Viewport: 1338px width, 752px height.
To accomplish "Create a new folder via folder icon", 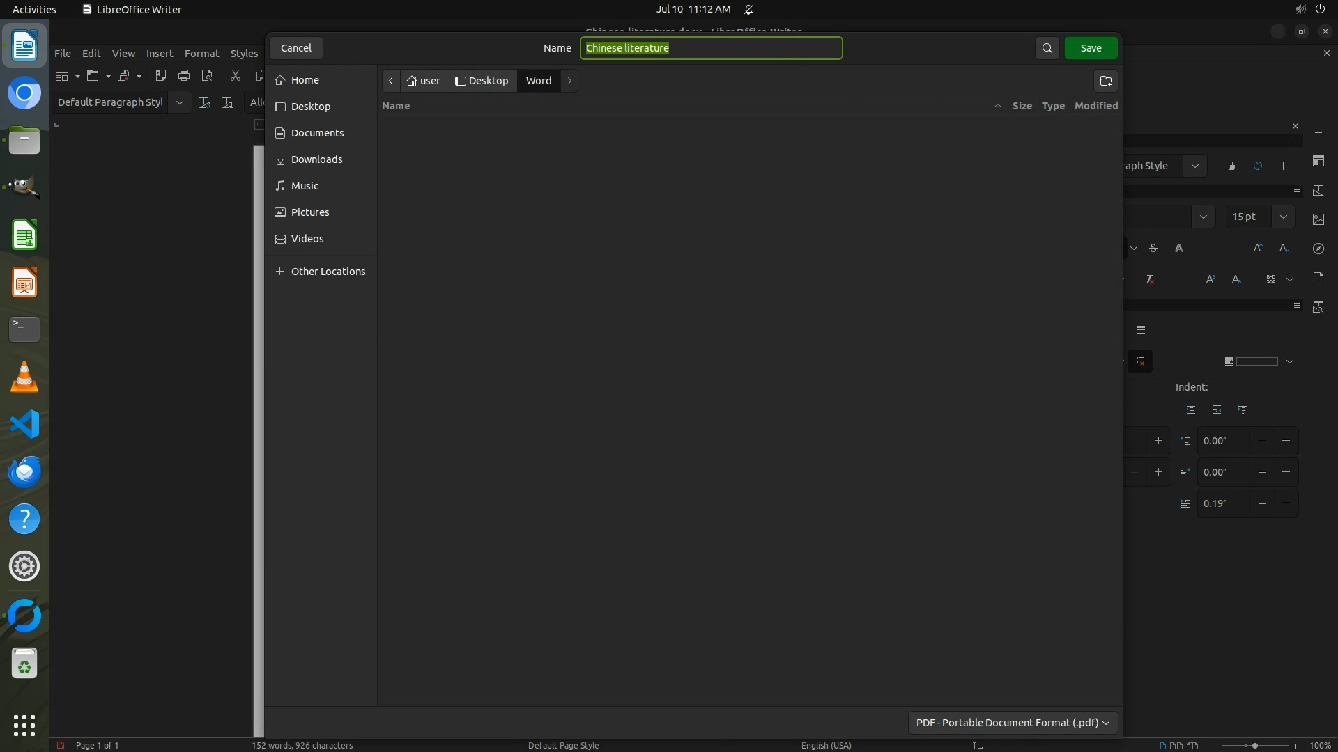I will [1105, 81].
